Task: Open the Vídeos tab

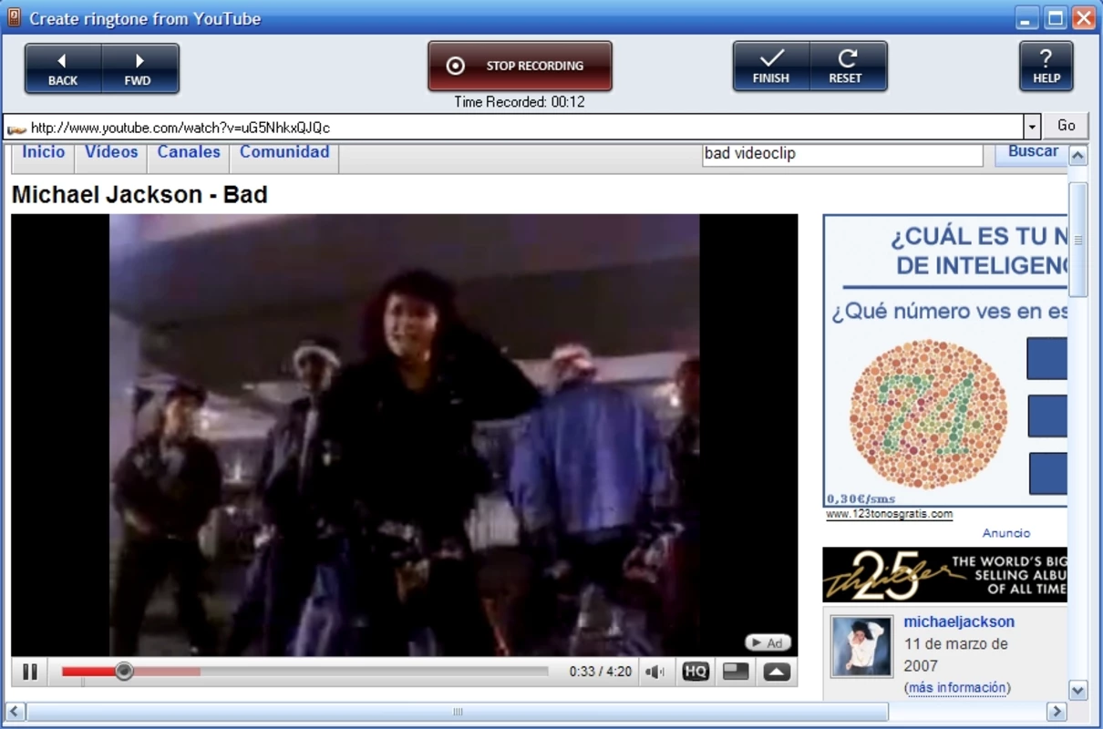Action: 111,152
